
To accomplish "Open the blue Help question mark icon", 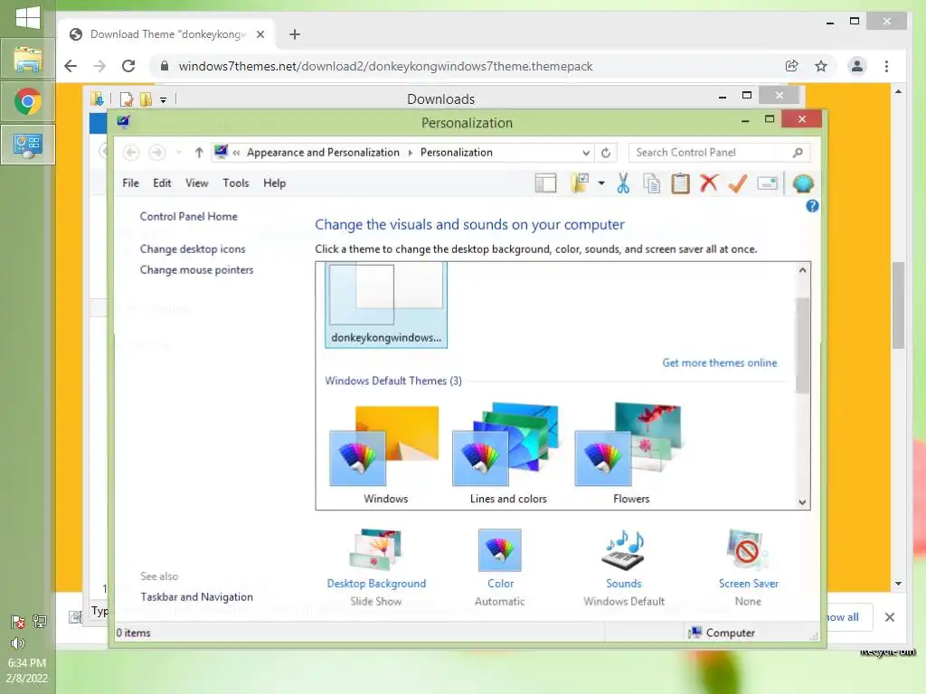I will tap(812, 206).
